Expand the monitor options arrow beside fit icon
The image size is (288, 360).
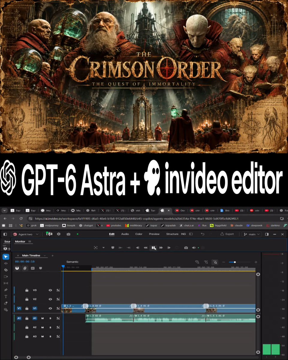pos(103,248)
